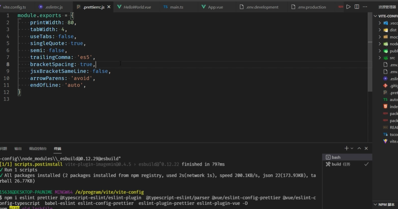Screen dimensions: 398x209
Task: Open the vite.config file in explorer tree
Action: pos(392,141)
